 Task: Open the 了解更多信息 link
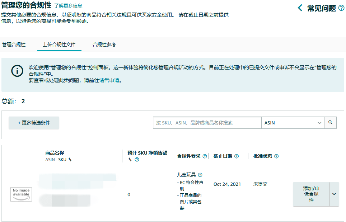click(x=67, y=6)
